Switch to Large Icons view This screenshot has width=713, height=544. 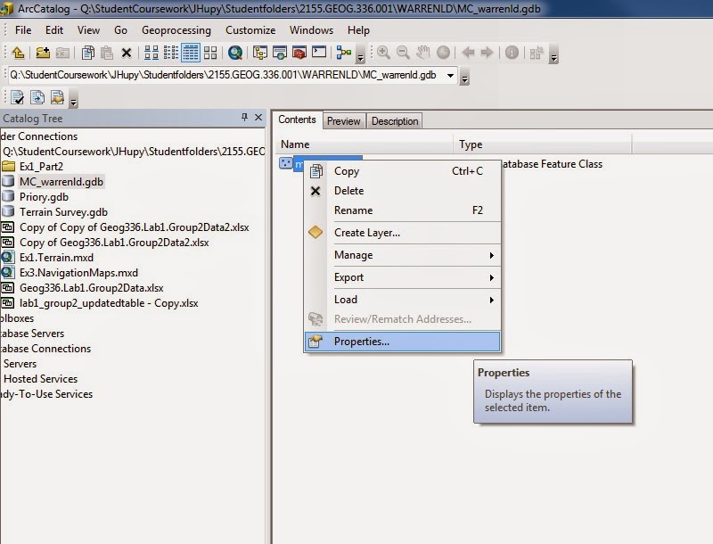pos(152,53)
